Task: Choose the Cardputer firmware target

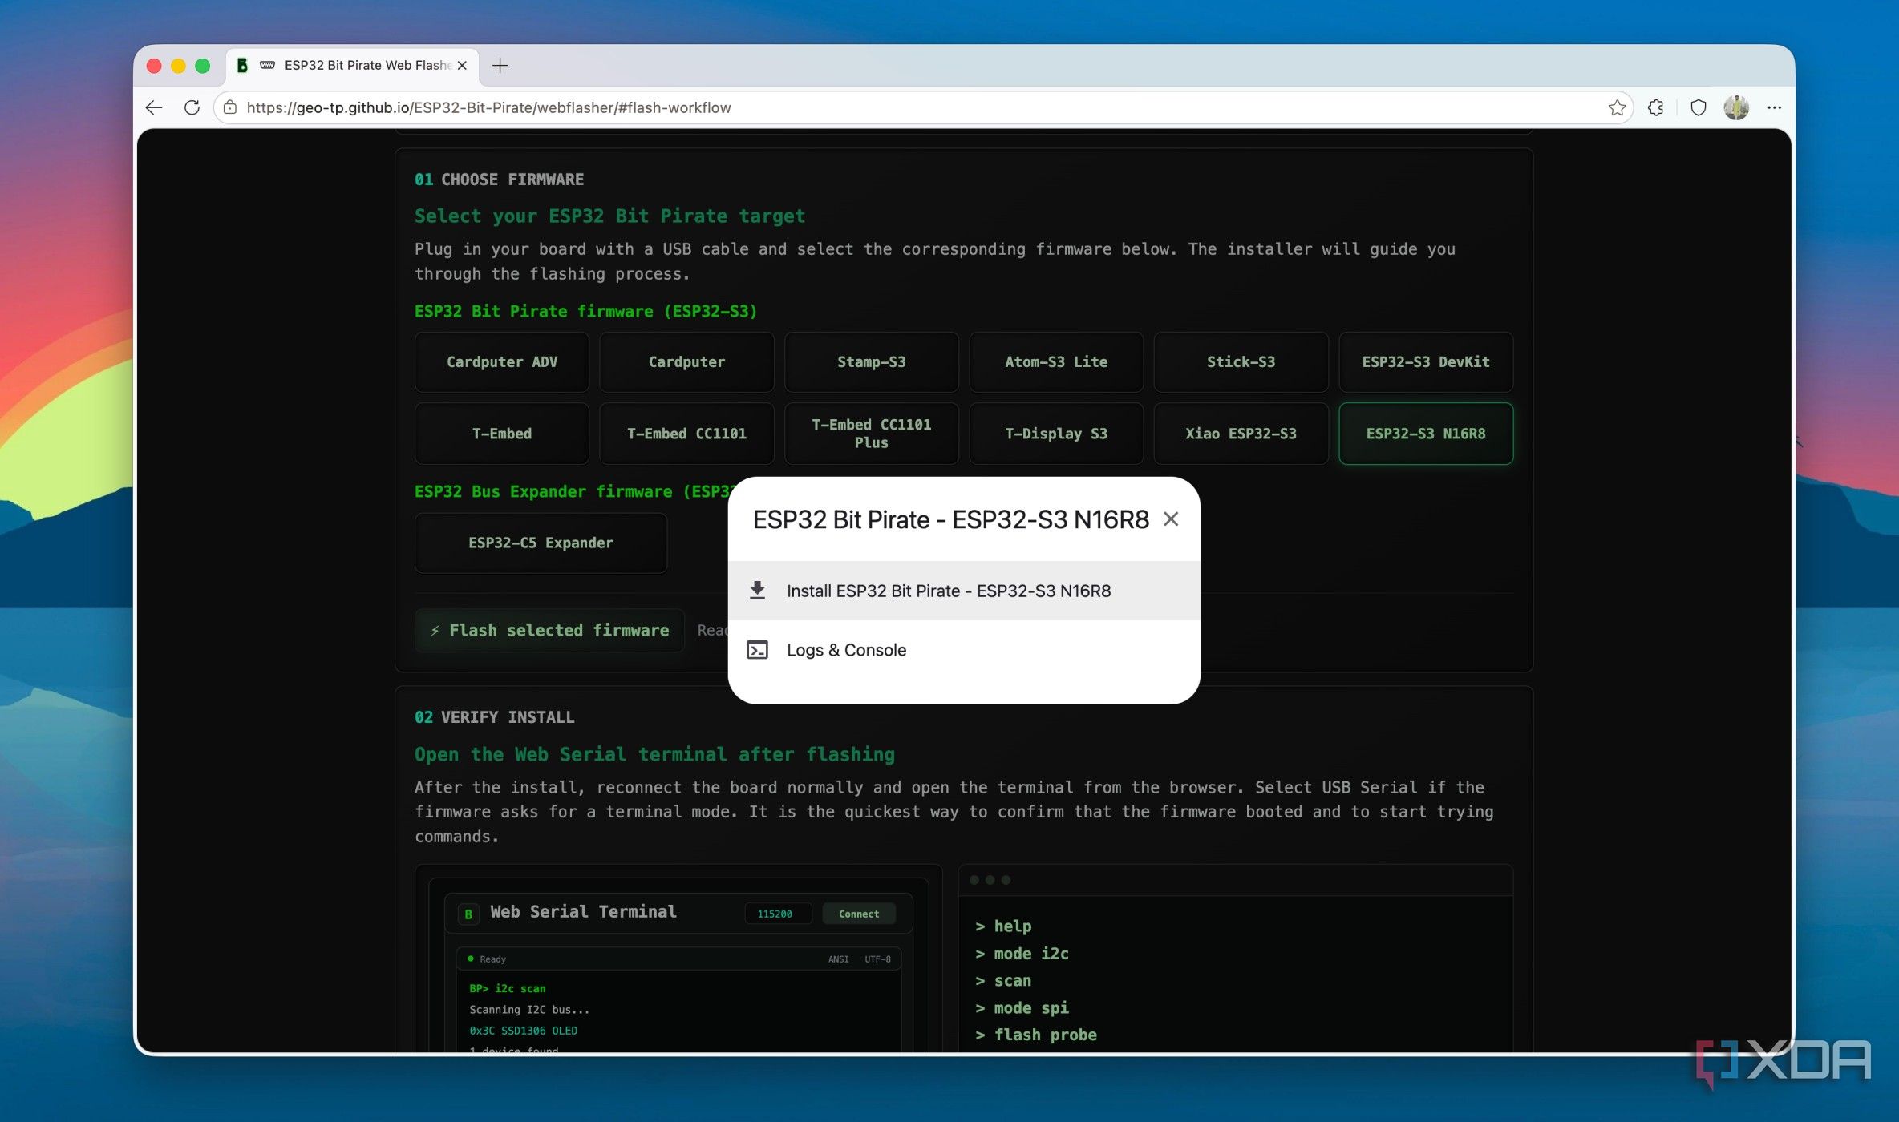Action: [686, 362]
